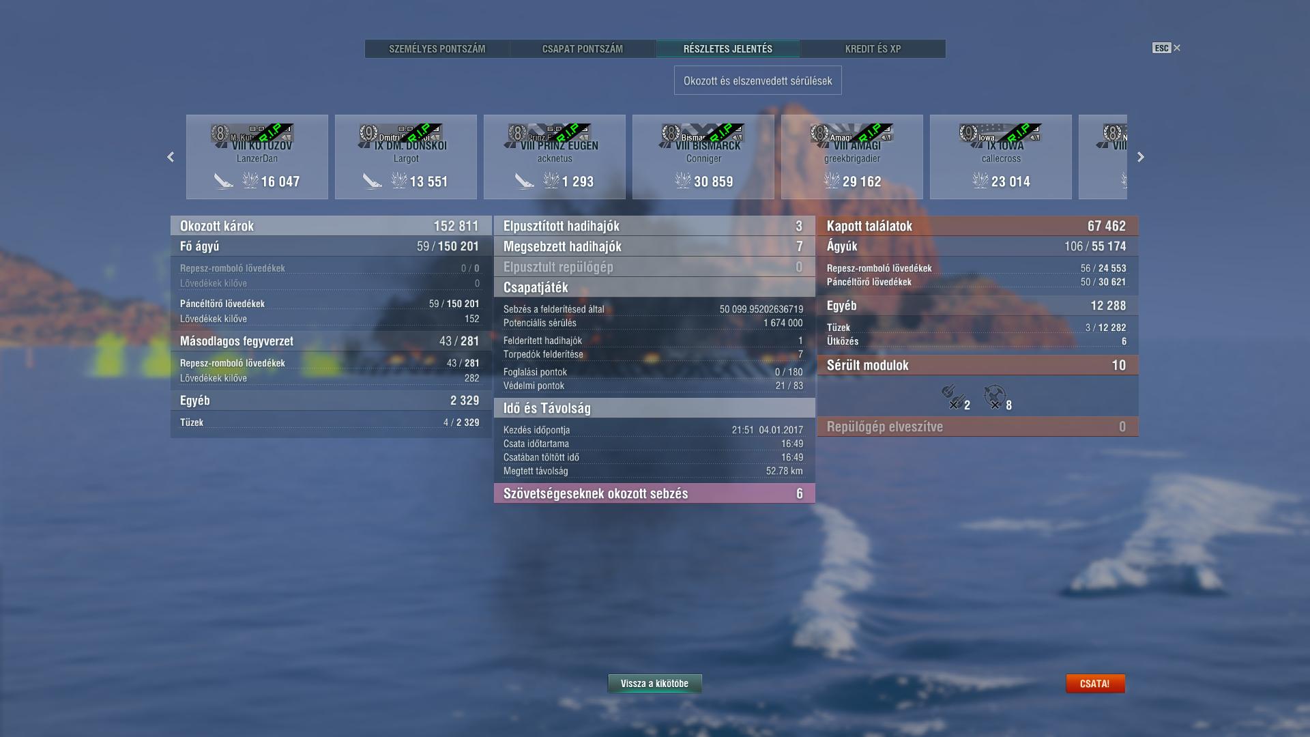
Task: Open the Kredit és XP tab
Action: (873, 49)
